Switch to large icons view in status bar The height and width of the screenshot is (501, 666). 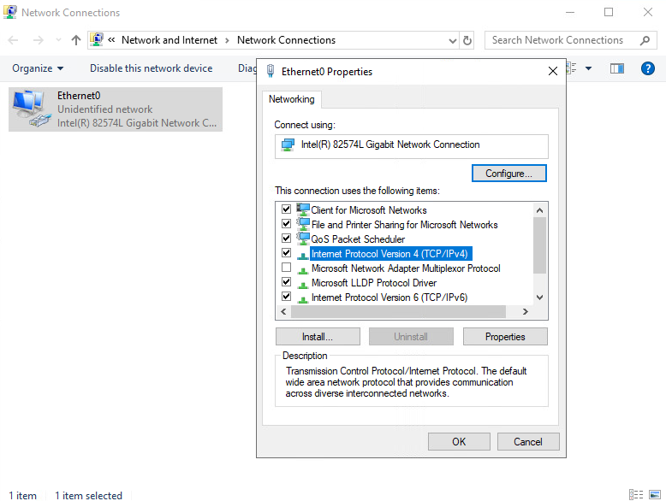coord(655,495)
